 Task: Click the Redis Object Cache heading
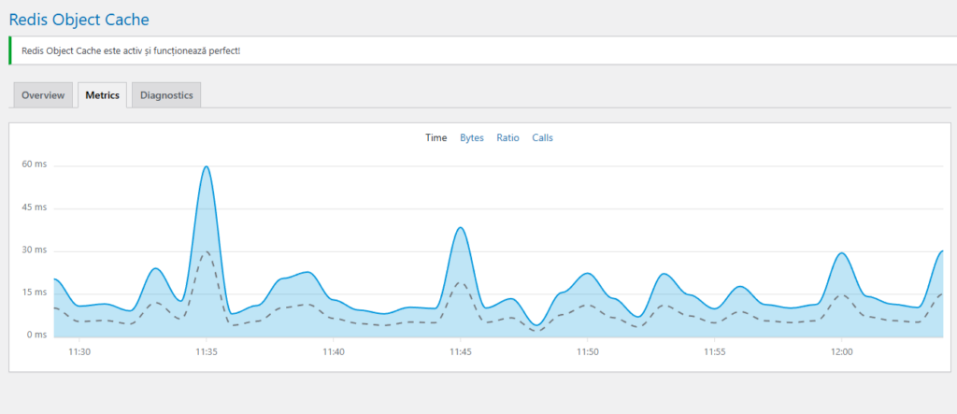pyautogui.click(x=79, y=20)
